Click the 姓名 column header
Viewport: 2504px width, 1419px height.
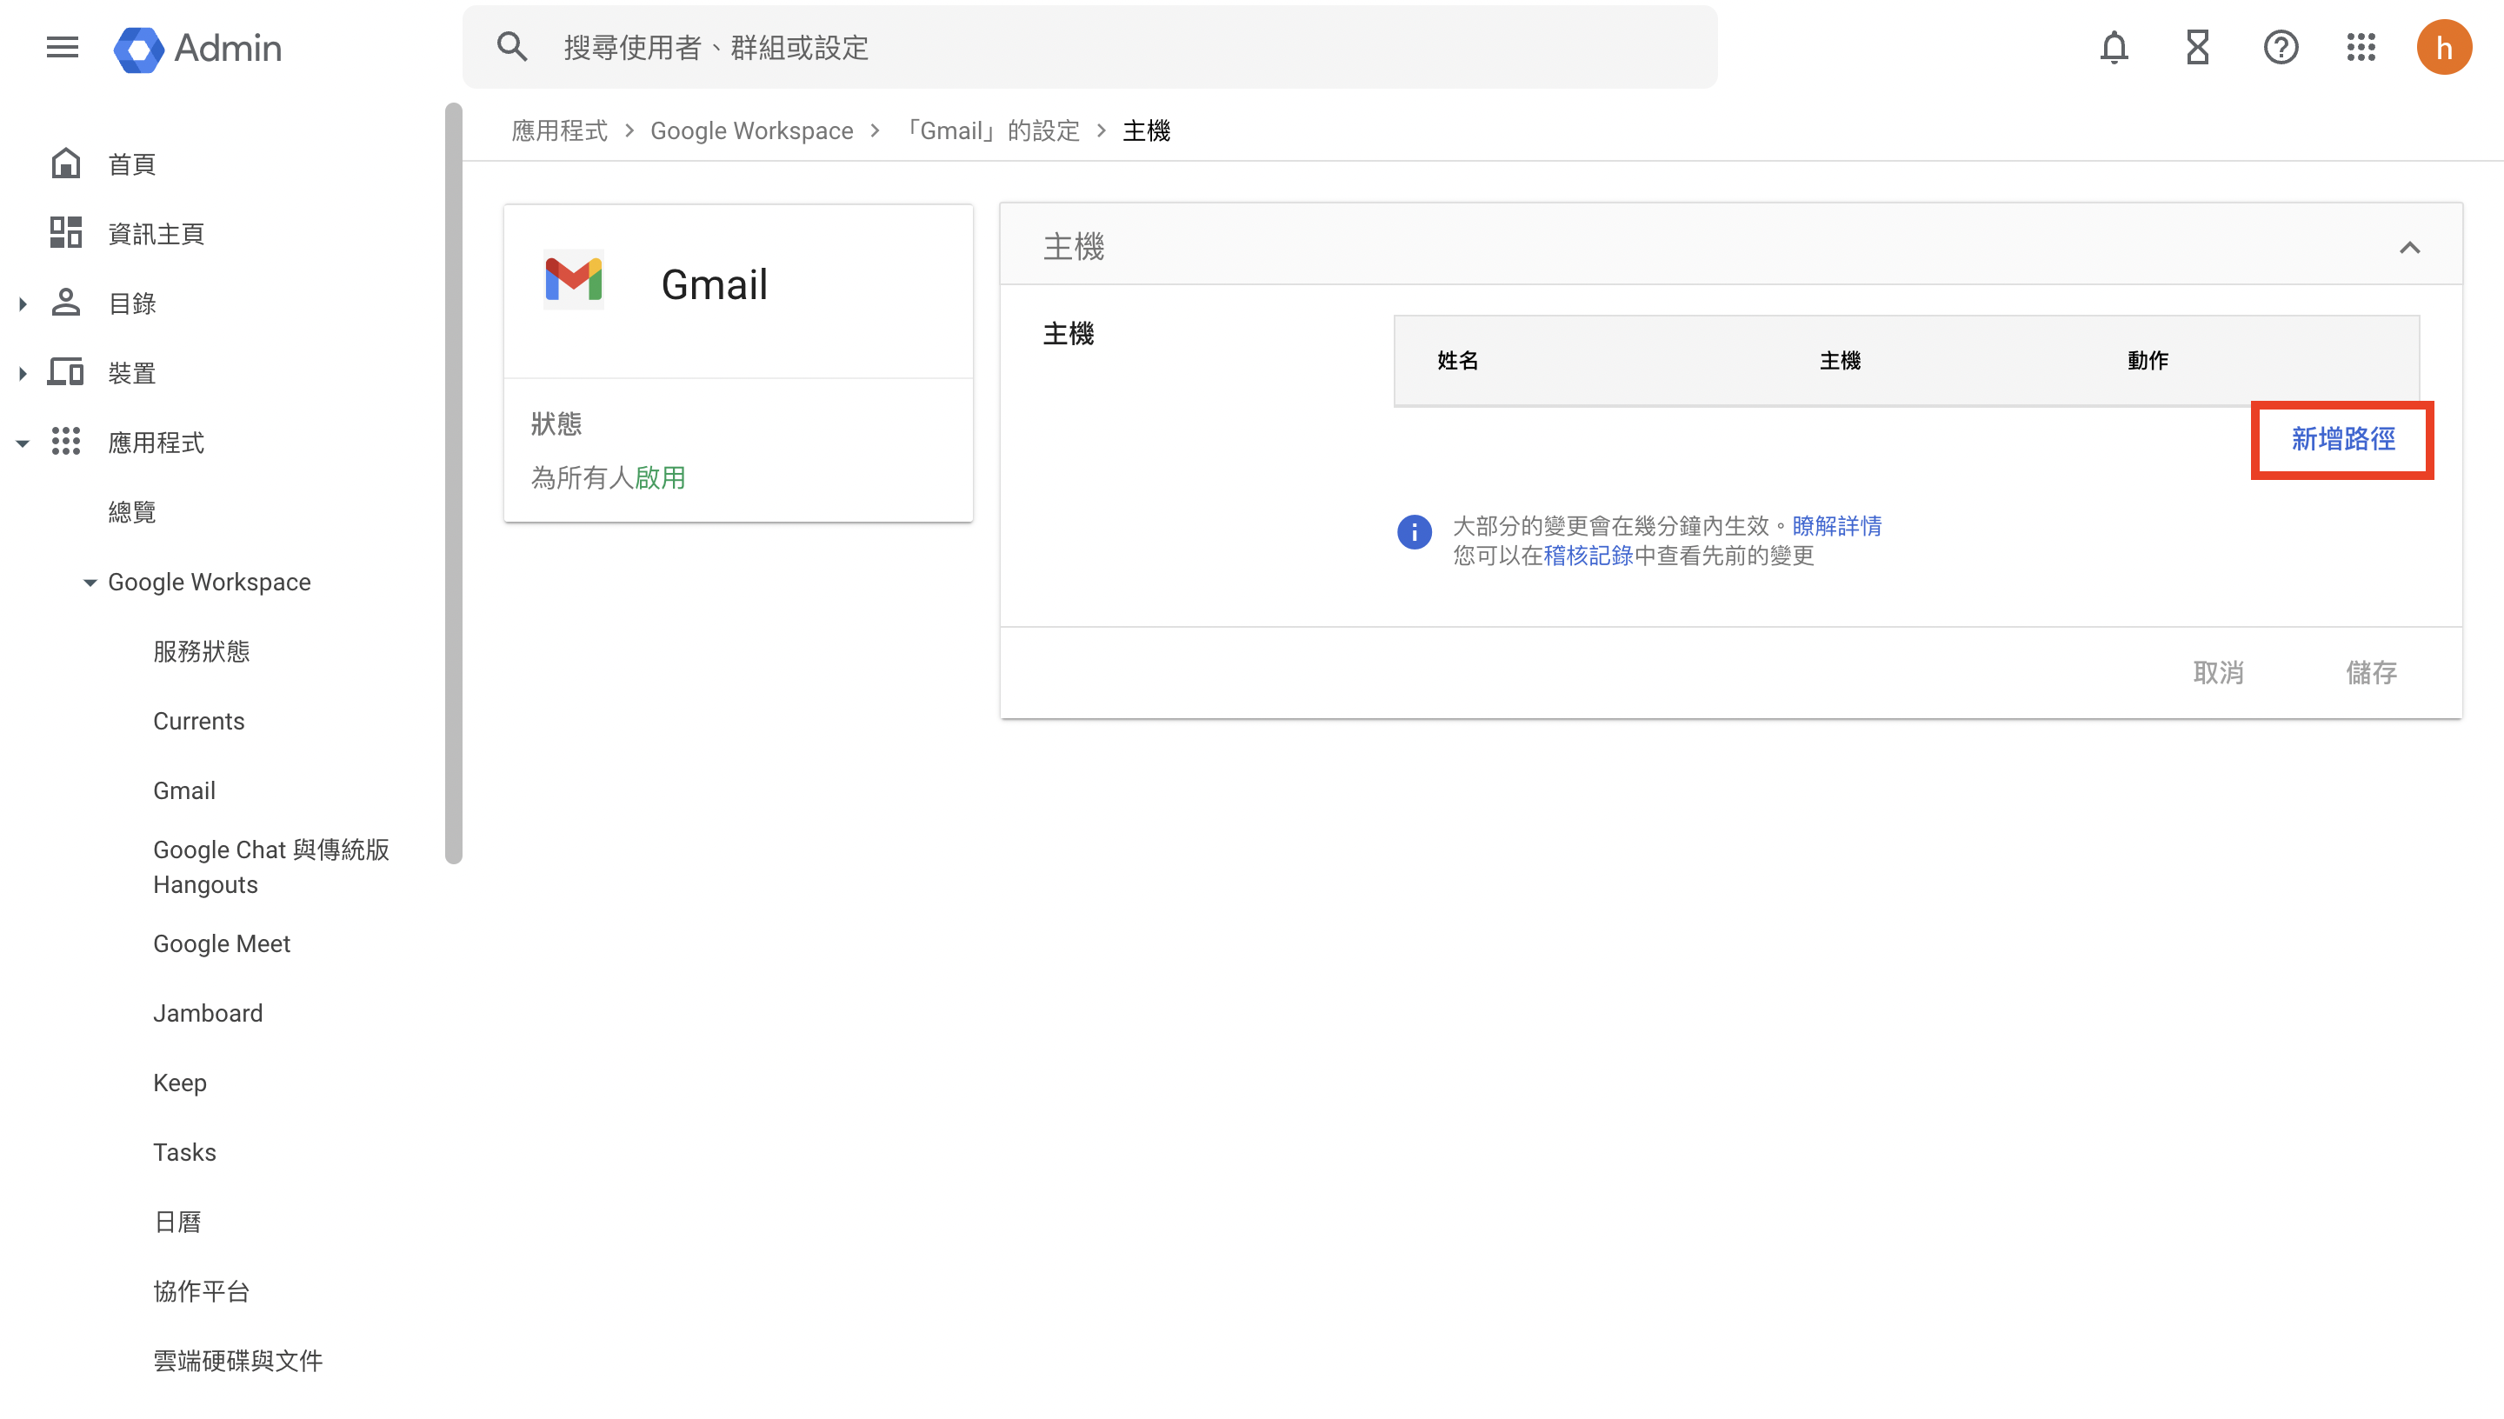point(1457,361)
